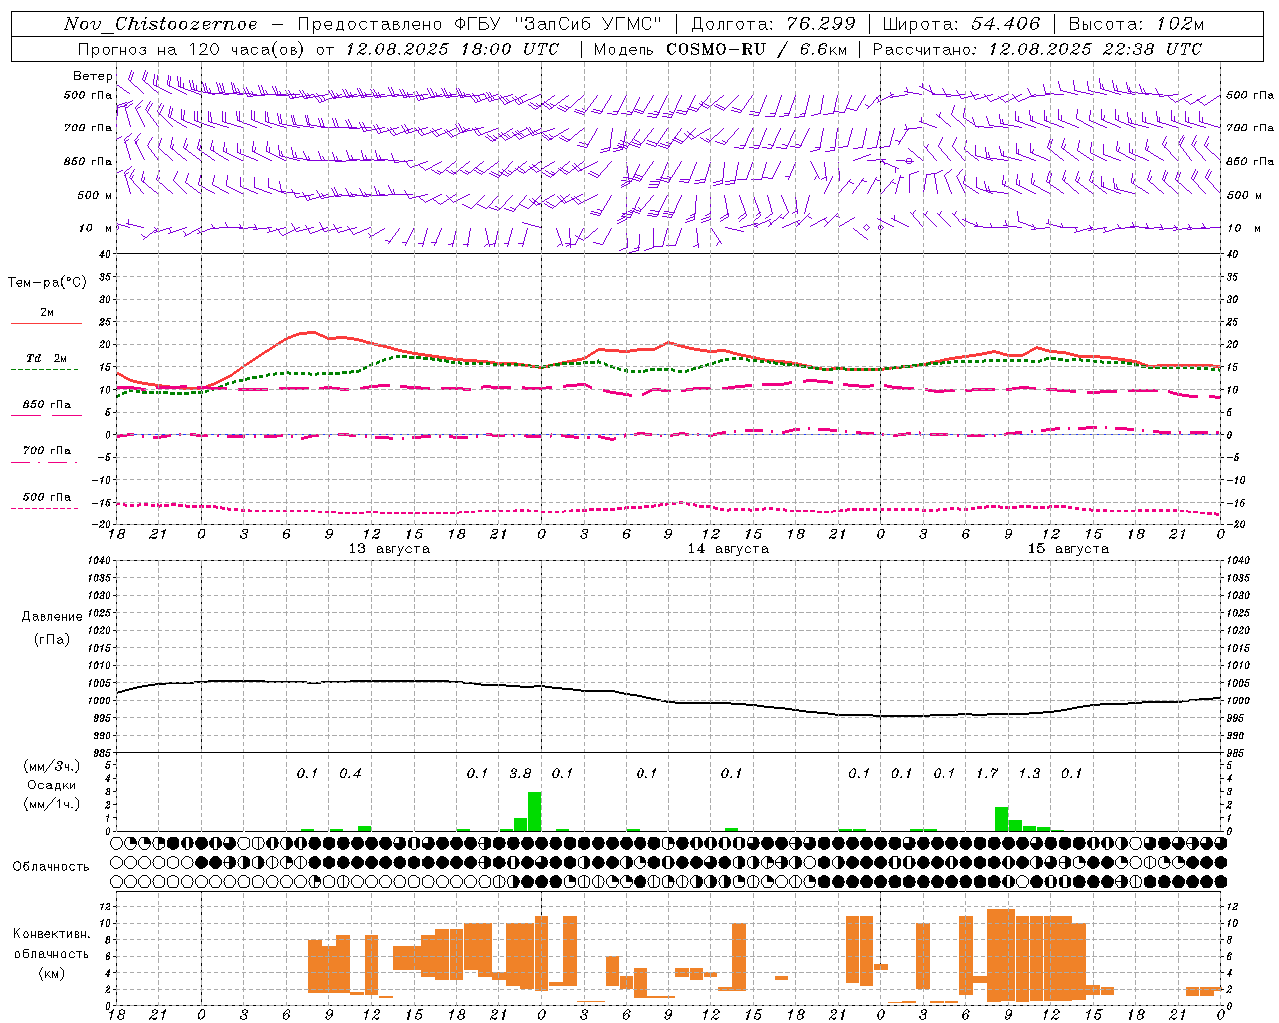Click the 14 августа date label
This screenshot has height=1023, width=1279.
pos(728,549)
